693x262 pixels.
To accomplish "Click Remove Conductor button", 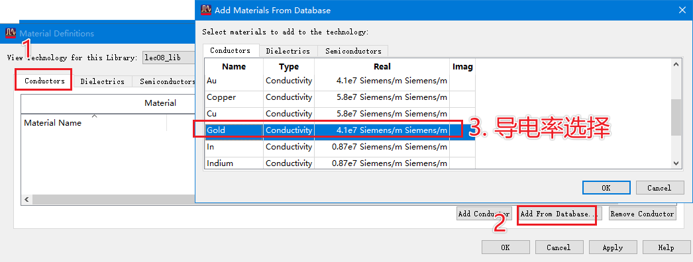I will point(642,214).
